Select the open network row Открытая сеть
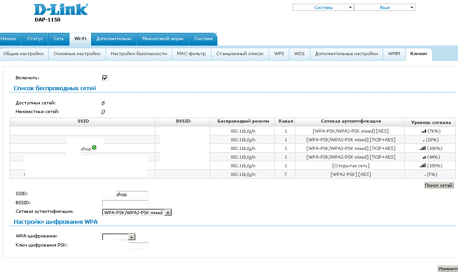The height and width of the screenshot is (273, 458). tap(350, 166)
